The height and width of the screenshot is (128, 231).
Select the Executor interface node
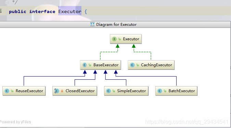point(126,39)
